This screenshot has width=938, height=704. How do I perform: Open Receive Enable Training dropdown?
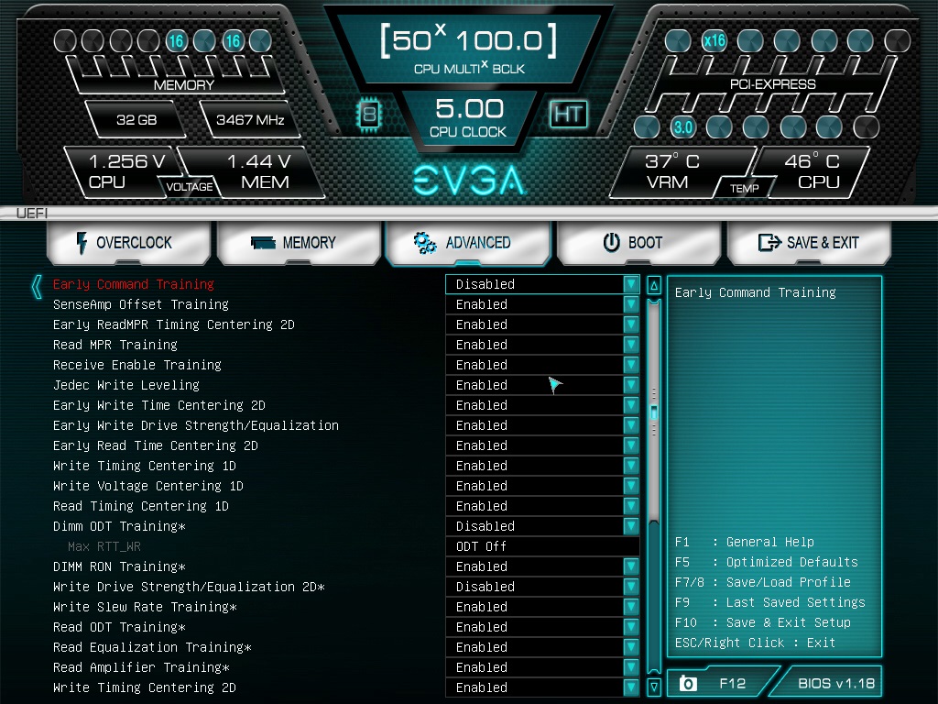click(x=542, y=365)
